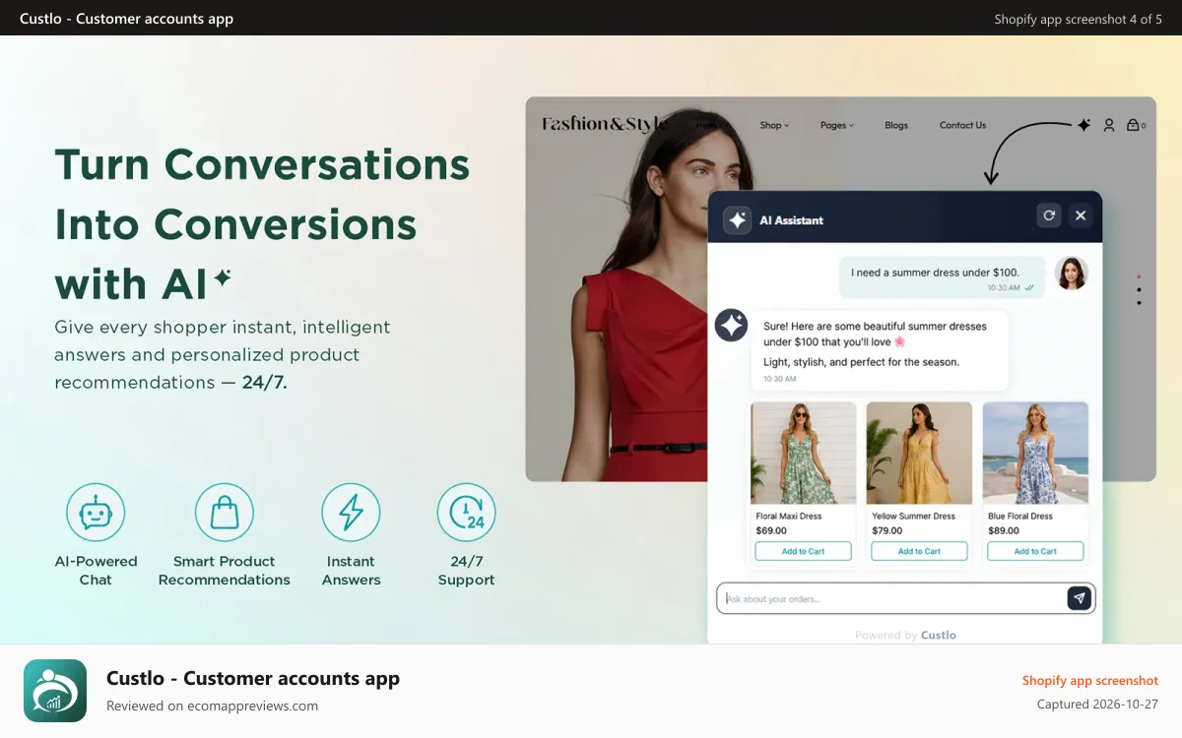This screenshot has height=738, width=1182.
Task: Open the Blue Floral Dress product image
Action: tap(1035, 453)
